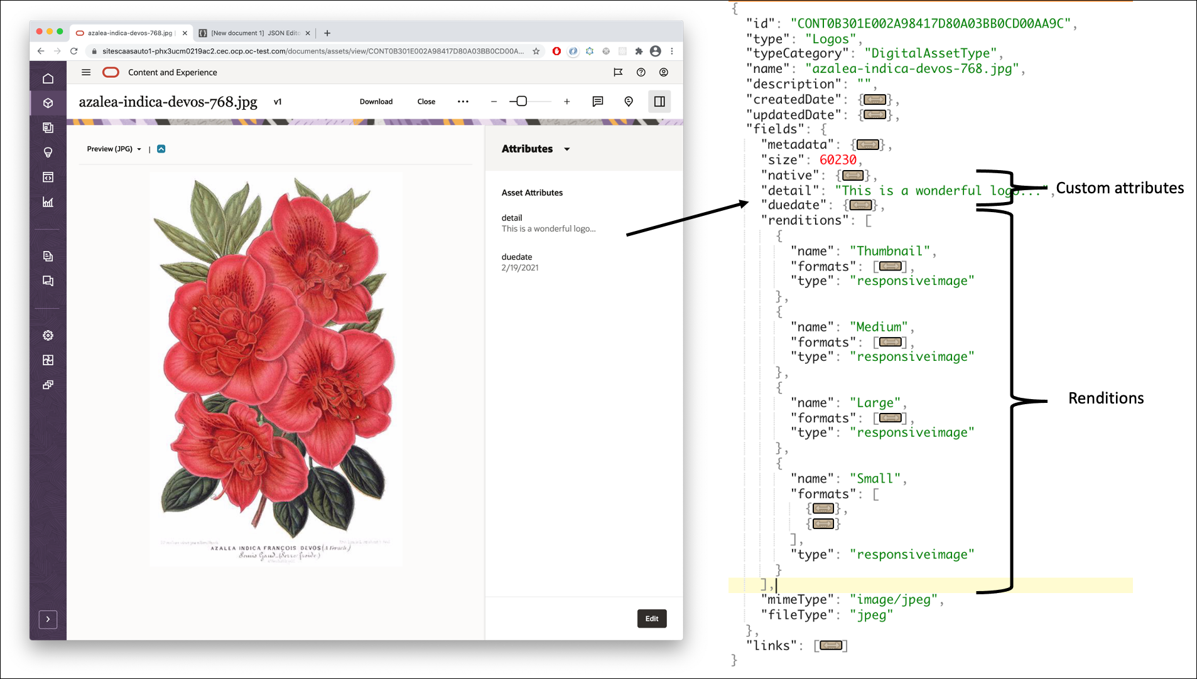
Task: Expand the Large rendition formats array
Action: [x=890, y=419]
